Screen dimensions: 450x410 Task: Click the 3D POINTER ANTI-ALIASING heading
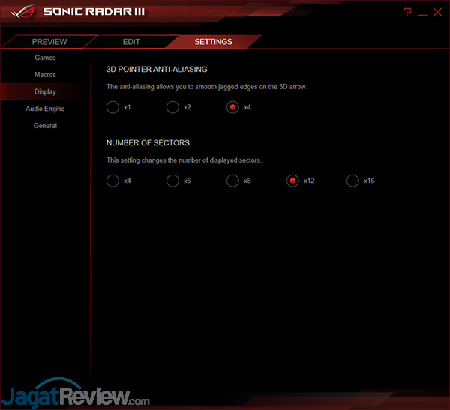tap(157, 70)
